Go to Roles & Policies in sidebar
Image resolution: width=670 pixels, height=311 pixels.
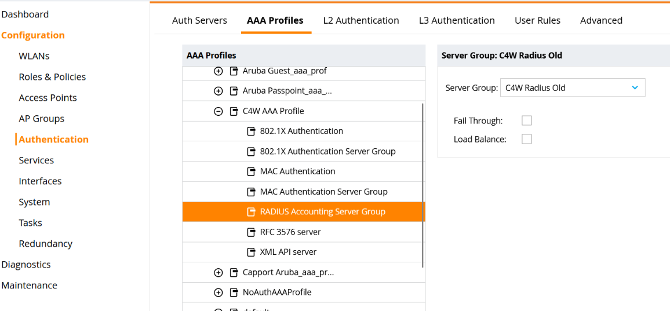click(52, 77)
